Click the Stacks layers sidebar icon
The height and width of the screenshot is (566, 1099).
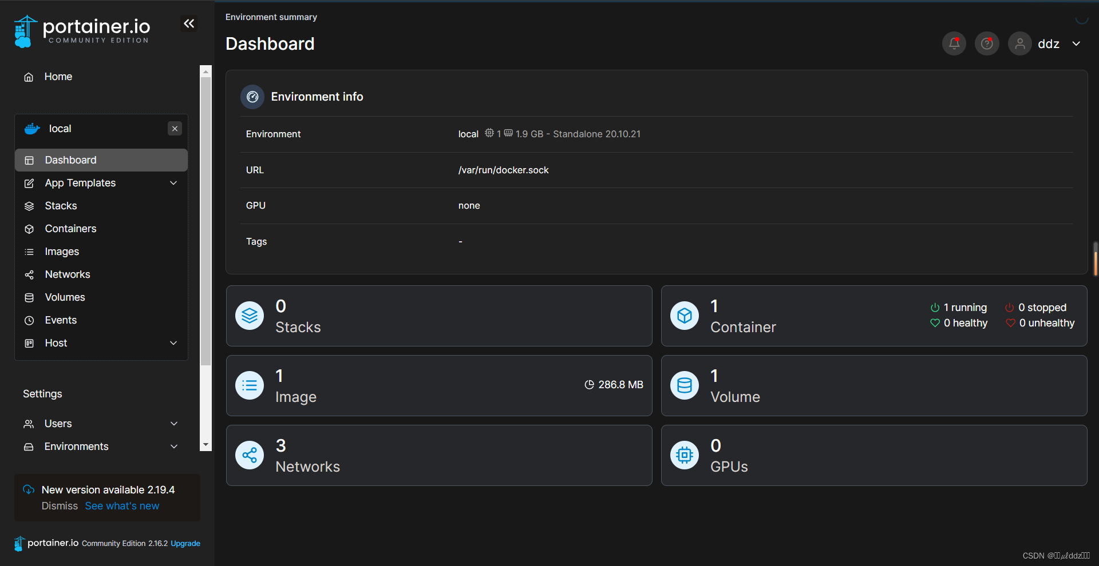coord(29,206)
